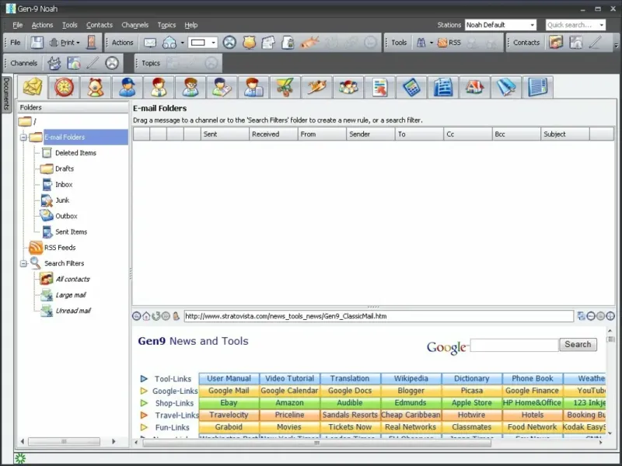The width and height of the screenshot is (622, 466).
Task: Click the Google search input field
Action: [x=515, y=345]
